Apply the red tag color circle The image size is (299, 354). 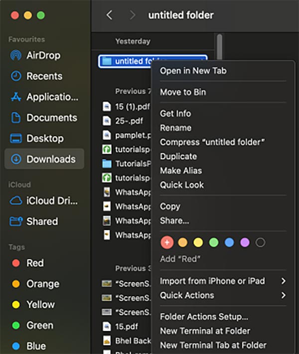click(x=167, y=243)
